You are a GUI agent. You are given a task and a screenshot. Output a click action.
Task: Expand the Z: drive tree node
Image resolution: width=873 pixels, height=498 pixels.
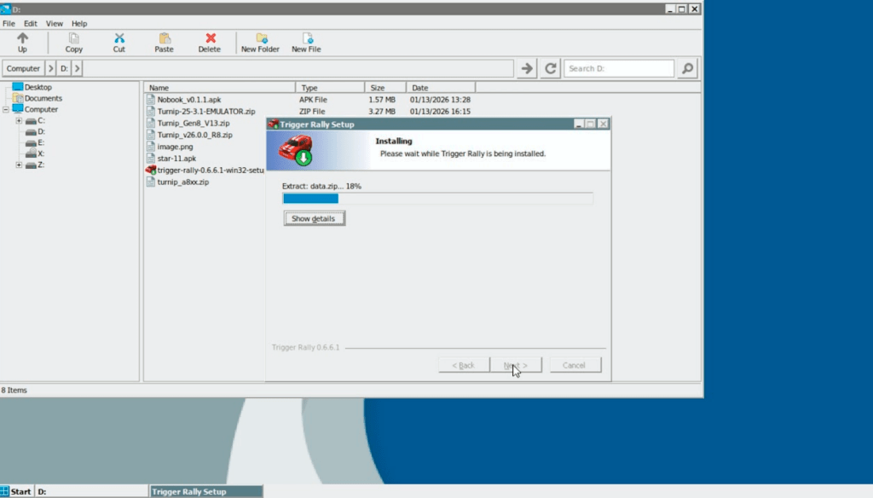(x=19, y=165)
